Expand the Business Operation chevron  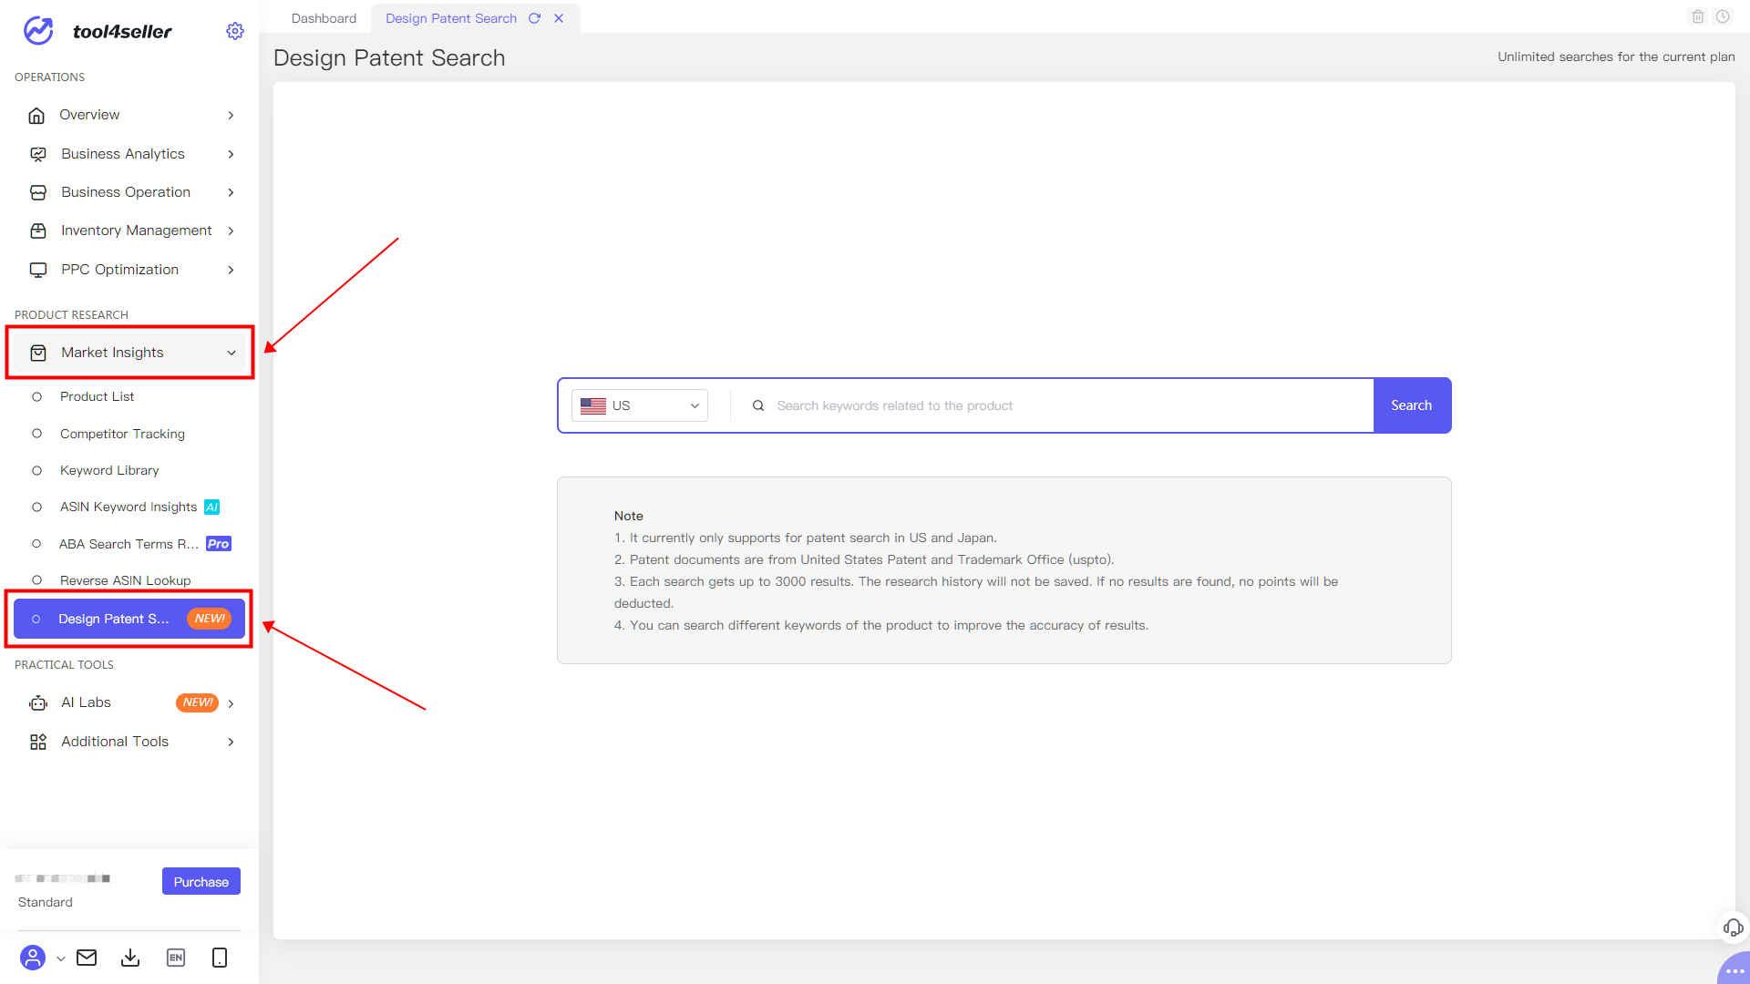(x=232, y=192)
